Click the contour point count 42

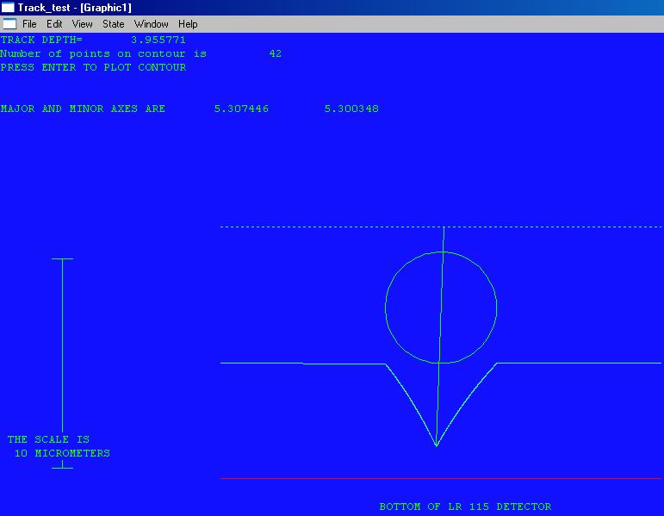(275, 53)
